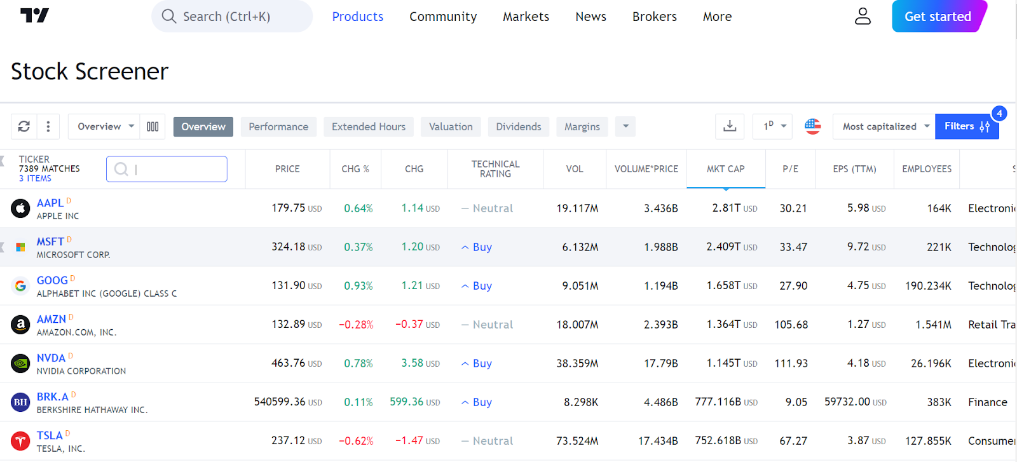Switch to the Extended Hours tab
The image size is (1017, 462).
pos(369,126)
